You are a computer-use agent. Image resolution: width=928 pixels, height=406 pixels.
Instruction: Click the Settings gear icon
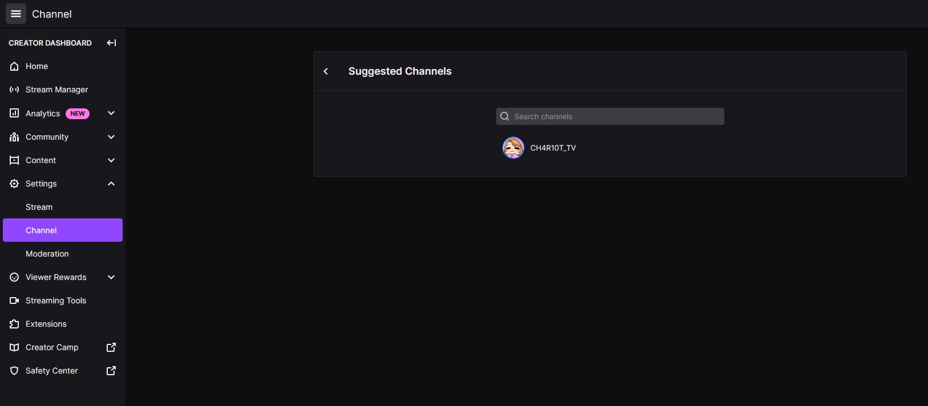[x=14, y=184]
